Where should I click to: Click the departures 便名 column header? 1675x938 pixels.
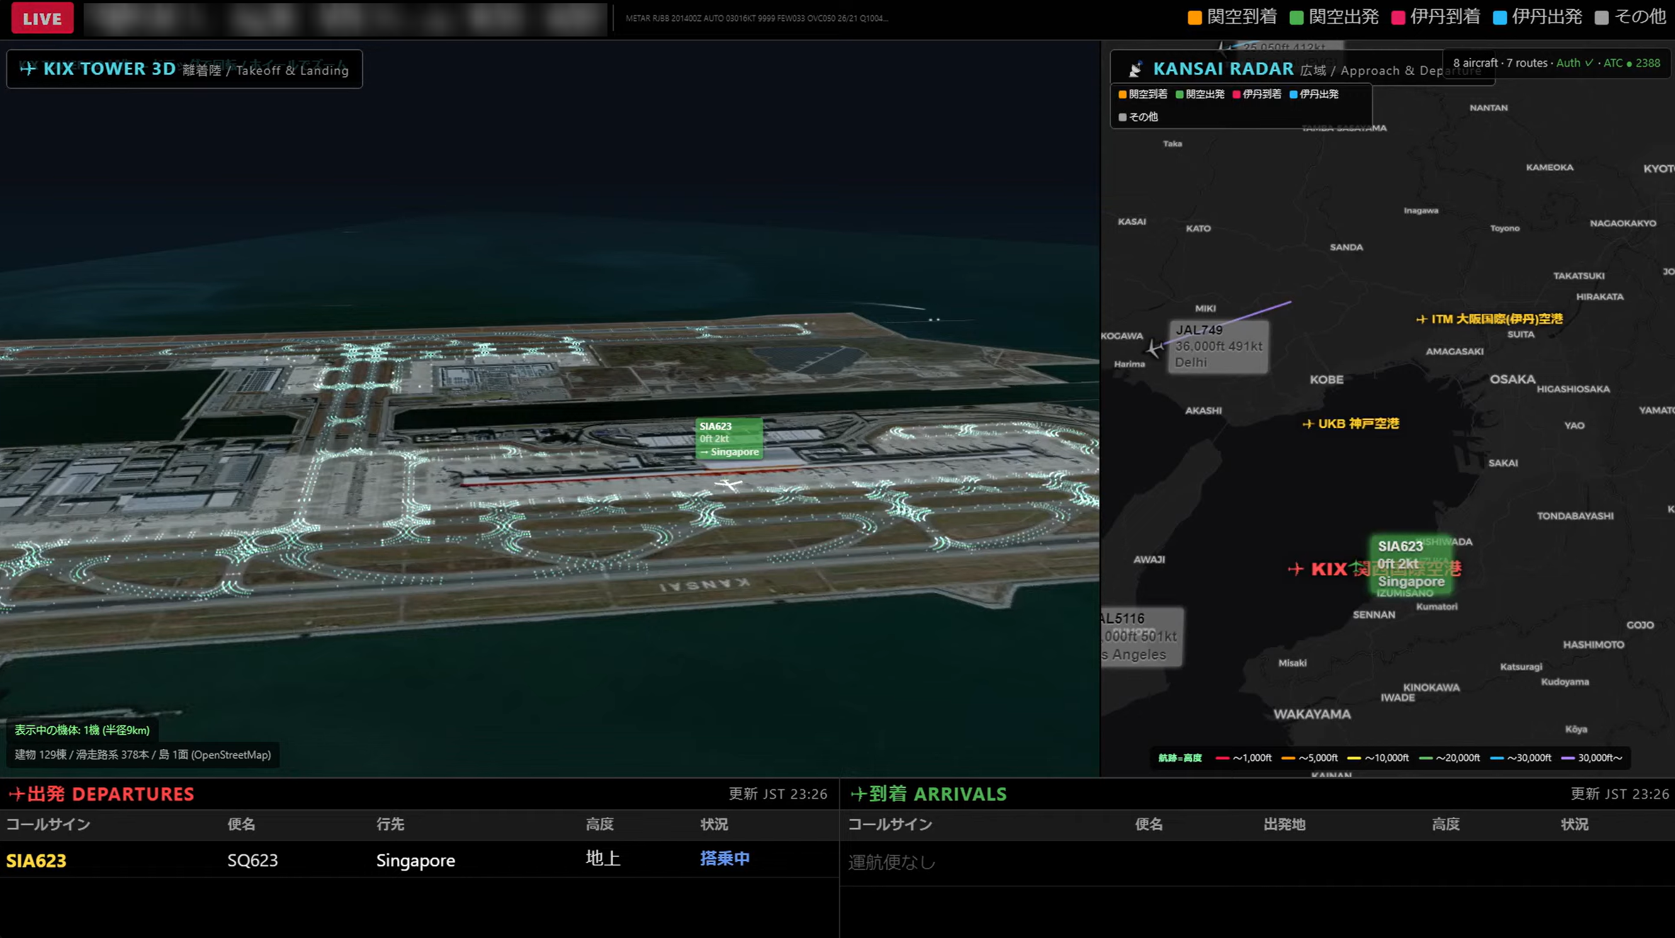(x=241, y=824)
